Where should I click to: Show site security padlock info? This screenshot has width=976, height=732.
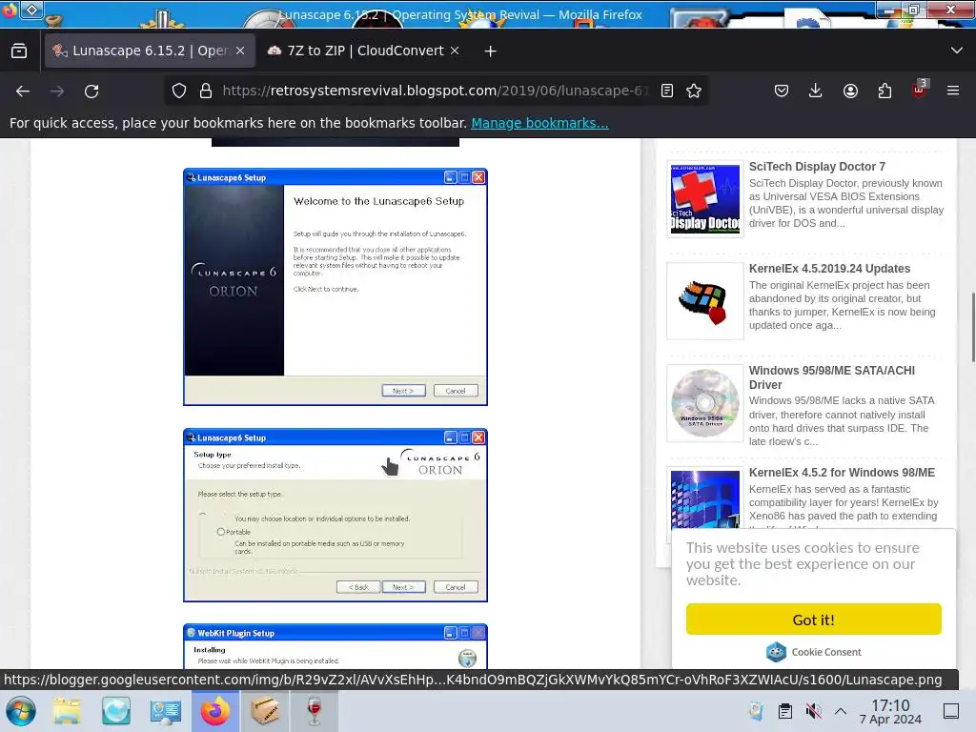tap(206, 91)
